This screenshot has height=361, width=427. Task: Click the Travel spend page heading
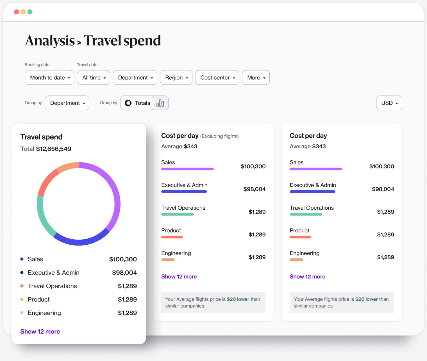[x=122, y=41]
